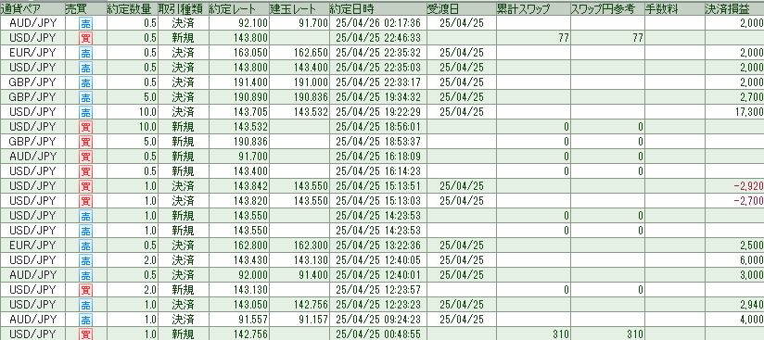Click buy icon in GBP/JPY 18:53:37 row

pyautogui.click(x=85, y=142)
